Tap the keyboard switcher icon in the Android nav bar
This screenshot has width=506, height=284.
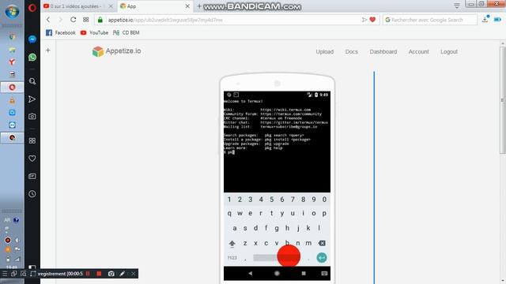click(324, 274)
